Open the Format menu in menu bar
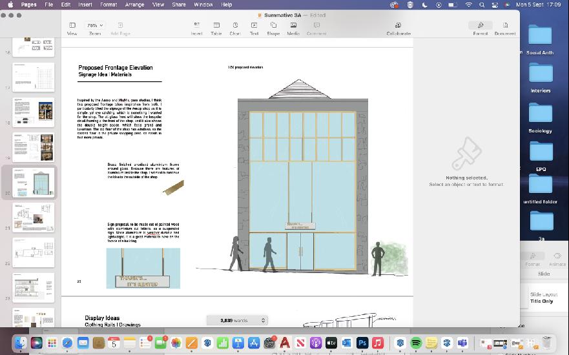569x355 pixels. [x=109, y=5]
